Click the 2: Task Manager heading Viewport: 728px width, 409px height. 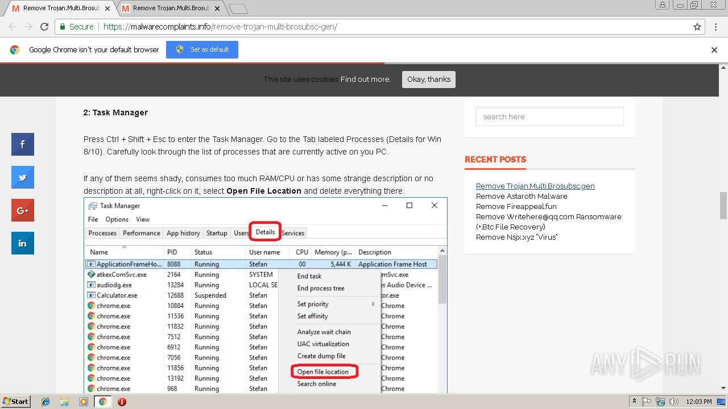pos(115,112)
